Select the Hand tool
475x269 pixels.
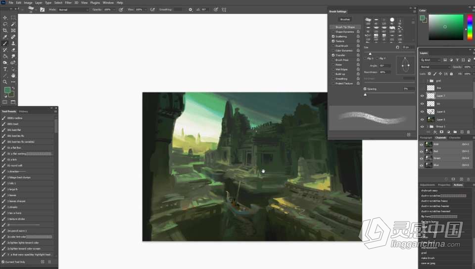coord(13,75)
